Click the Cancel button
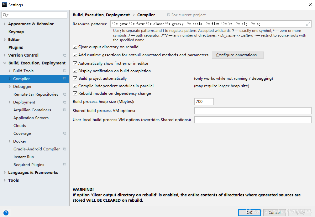315x217 pixels. coord(275,213)
